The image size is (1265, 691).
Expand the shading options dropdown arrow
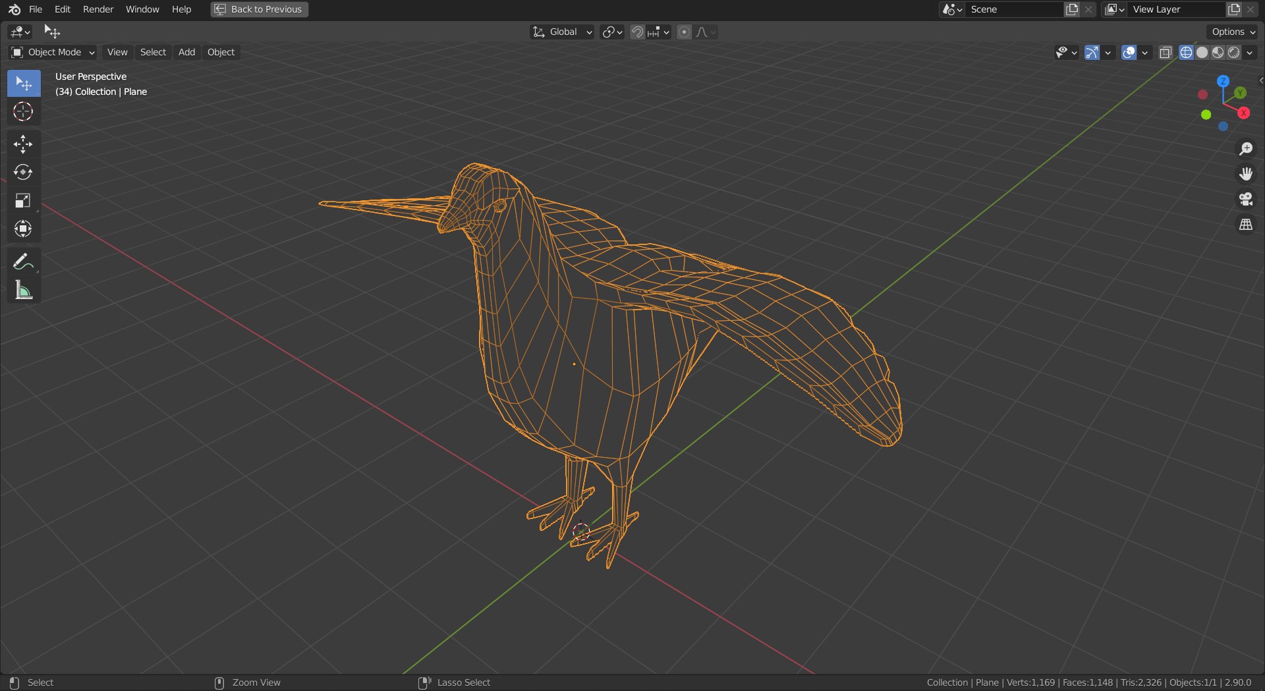1250,52
